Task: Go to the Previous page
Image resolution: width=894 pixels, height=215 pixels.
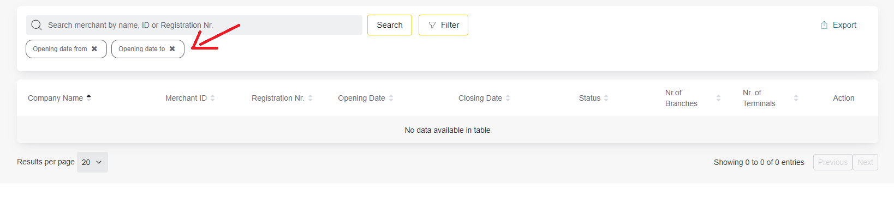Action: click(832, 162)
